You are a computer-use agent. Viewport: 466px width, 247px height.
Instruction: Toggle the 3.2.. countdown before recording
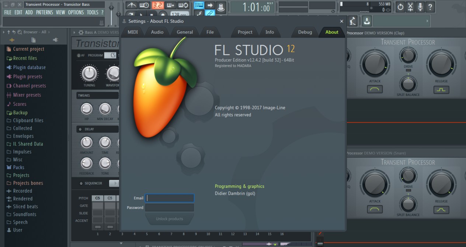158,5
